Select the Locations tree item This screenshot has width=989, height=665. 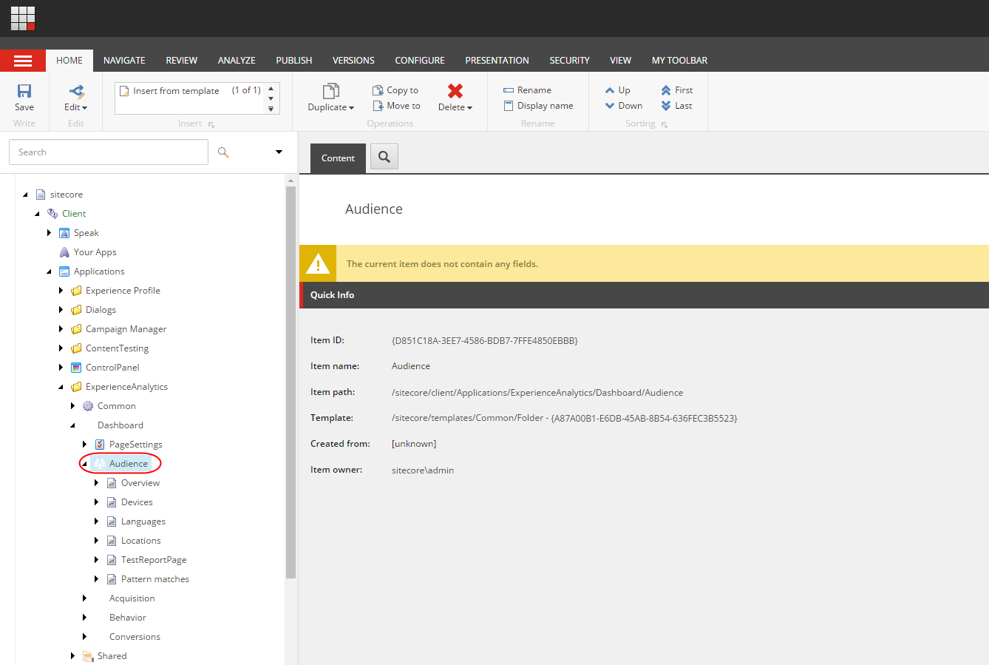[x=141, y=541]
